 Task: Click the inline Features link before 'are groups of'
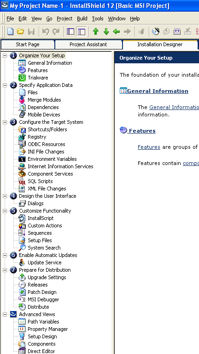(149, 147)
